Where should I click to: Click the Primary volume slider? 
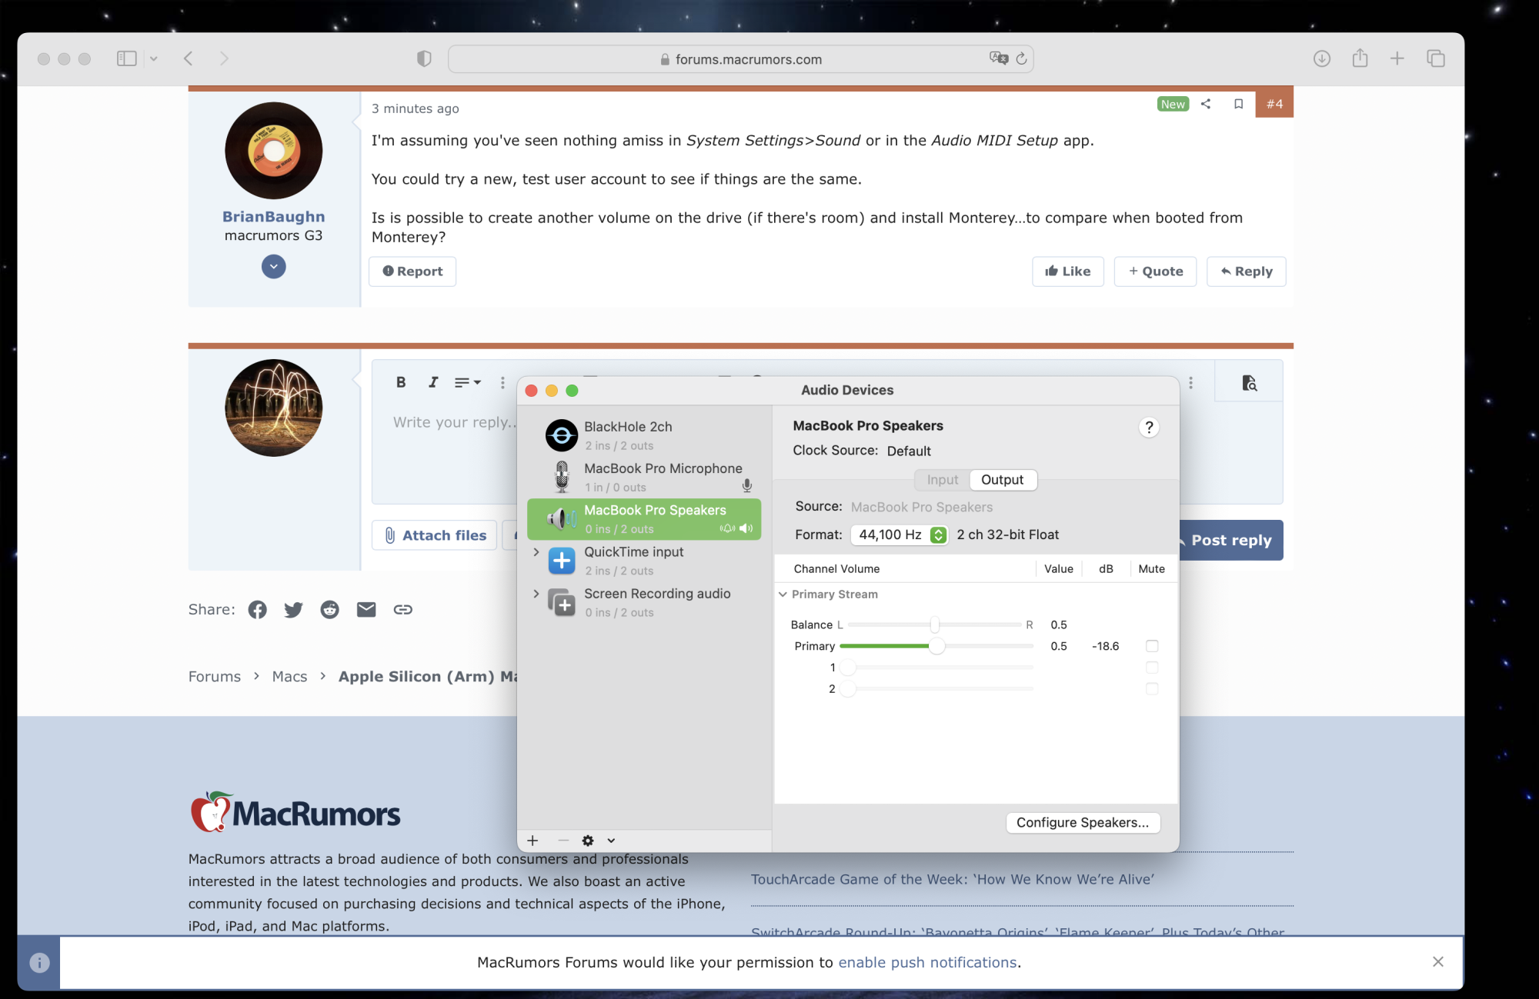[936, 646]
